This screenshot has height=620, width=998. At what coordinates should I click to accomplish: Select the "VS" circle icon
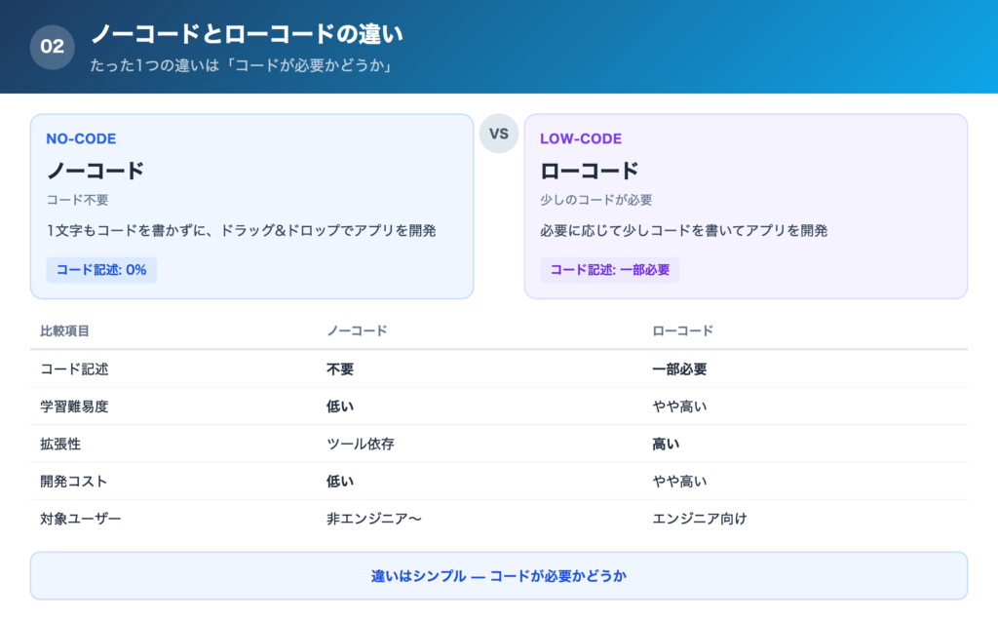(x=499, y=134)
